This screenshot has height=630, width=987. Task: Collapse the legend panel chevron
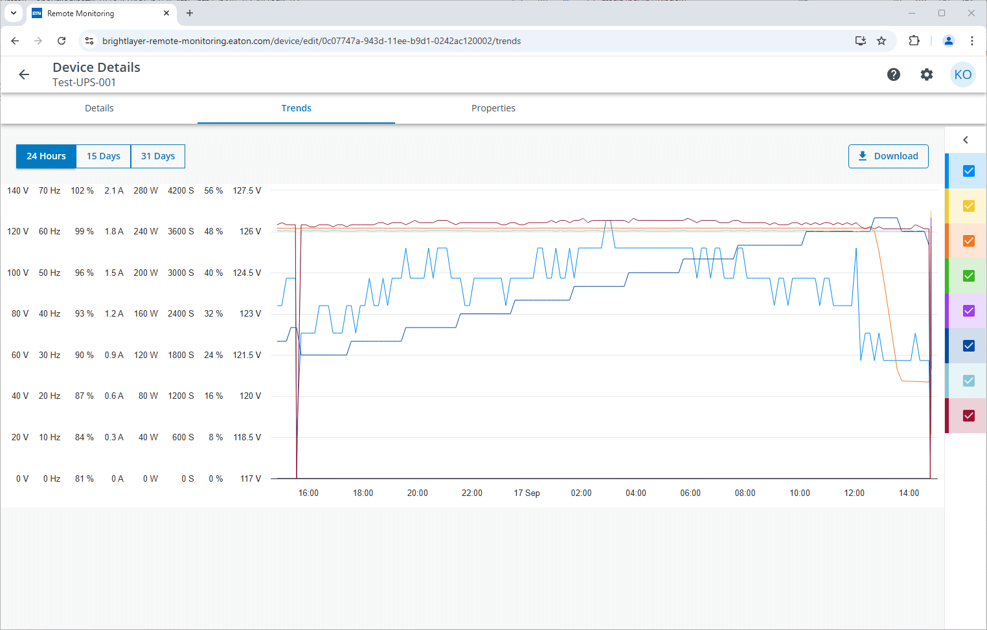966,140
